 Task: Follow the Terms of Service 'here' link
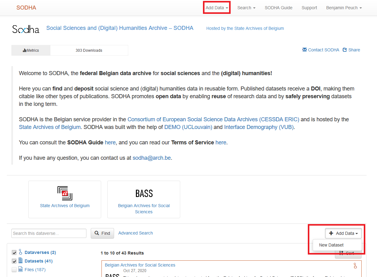click(x=221, y=143)
